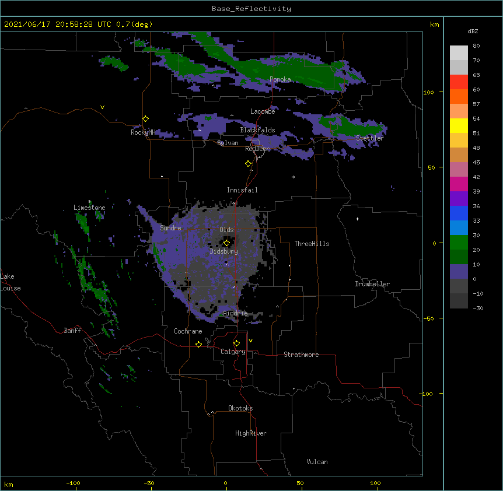Click the Okotoks town label

coord(240,408)
